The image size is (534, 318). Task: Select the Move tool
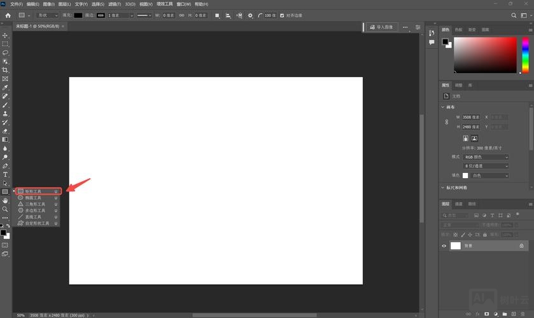coord(5,35)
